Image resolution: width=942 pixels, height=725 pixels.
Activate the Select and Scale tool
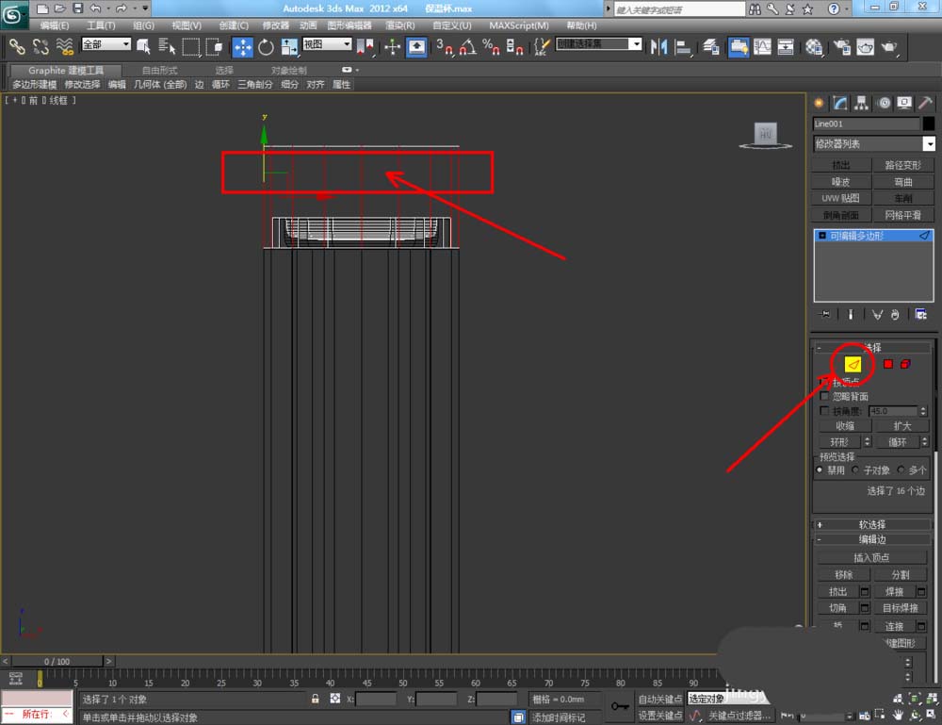coord(289,47)
